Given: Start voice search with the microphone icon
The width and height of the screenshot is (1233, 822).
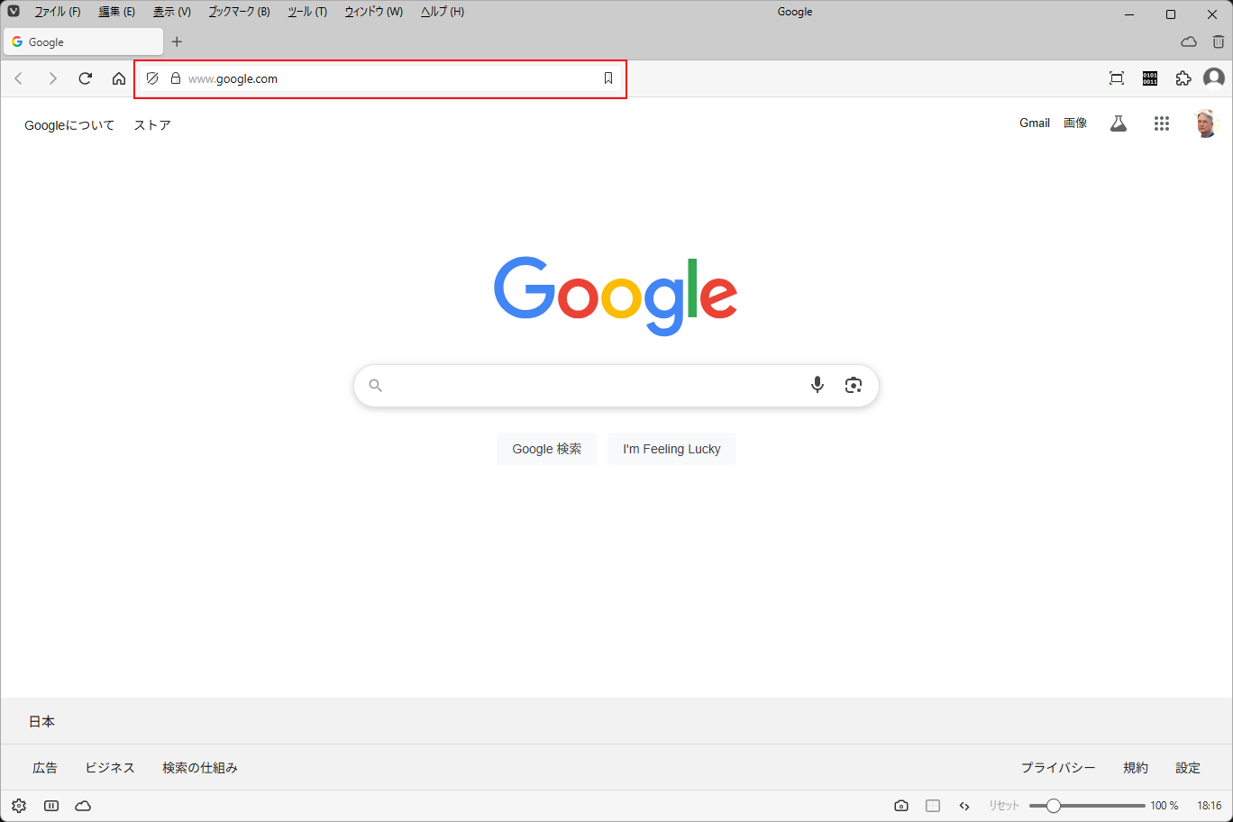Looking at the screenshot, I should coord(817,385).
